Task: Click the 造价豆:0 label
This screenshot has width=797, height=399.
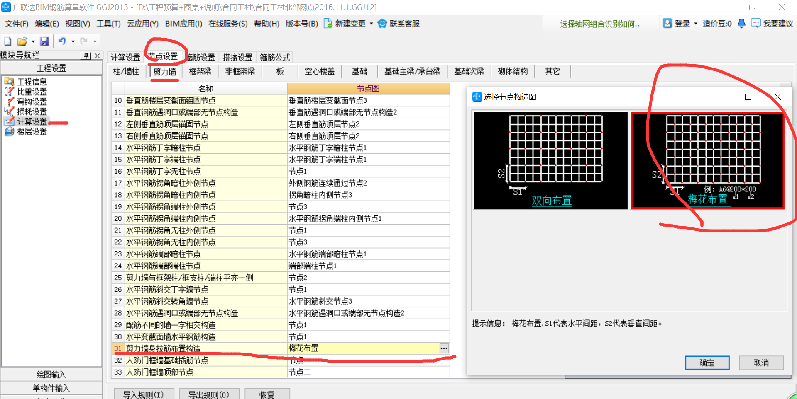Action: pyautogui.click(x=717, y=24)
